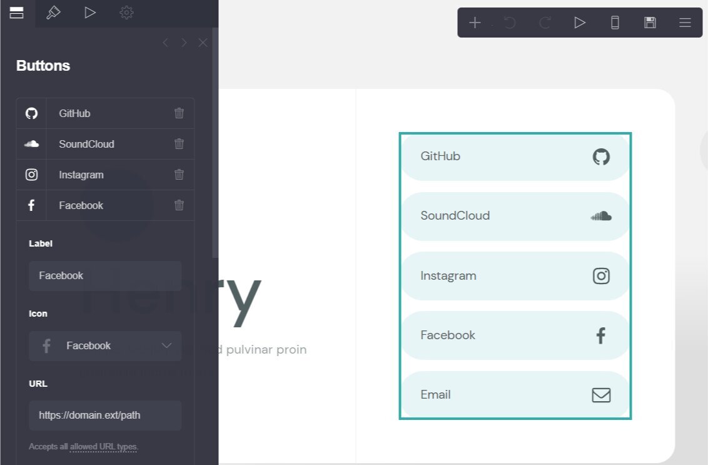Viewport: 708px width, 465px height.
Task: Delete the GitHub button entry
Action: click(x=180, y=113)
